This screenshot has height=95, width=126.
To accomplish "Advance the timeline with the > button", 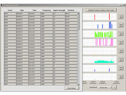I will (x=114, y=87).
